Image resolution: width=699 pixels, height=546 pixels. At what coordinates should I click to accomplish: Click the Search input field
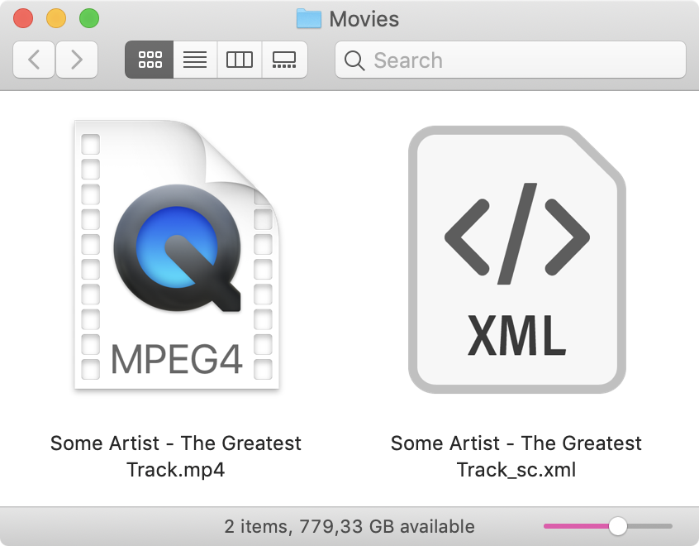click(x=511, y=60)
